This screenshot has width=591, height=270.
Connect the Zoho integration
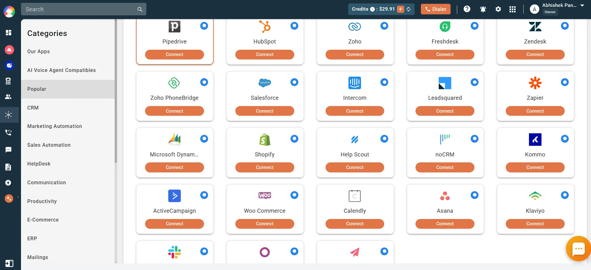pyautogui.click(x=355, y=54)
